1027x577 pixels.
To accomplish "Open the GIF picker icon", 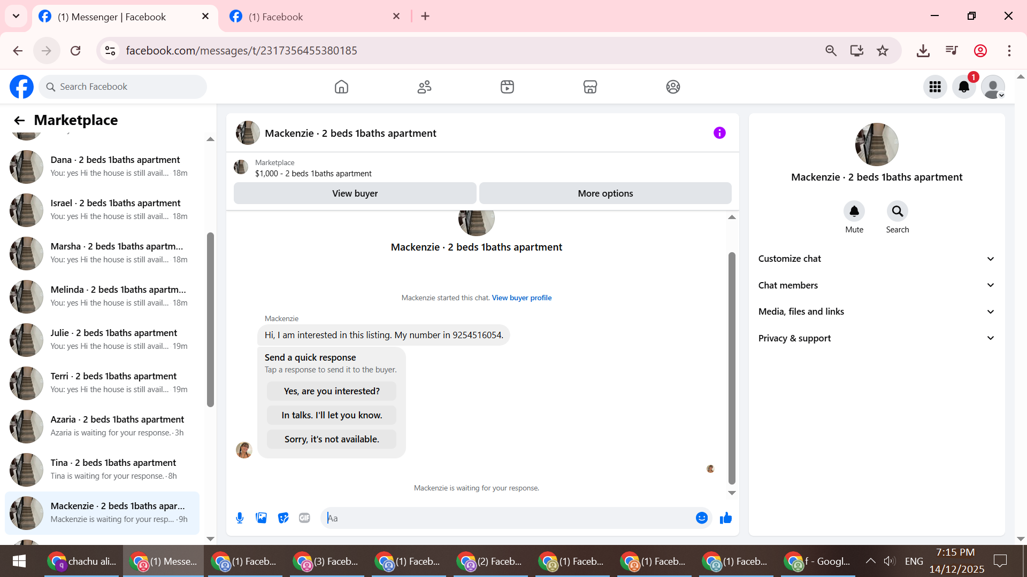I will tap(304, 518).
